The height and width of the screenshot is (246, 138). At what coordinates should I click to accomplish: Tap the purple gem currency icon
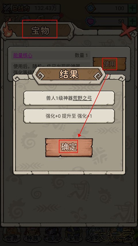click(x=90, y=21)
